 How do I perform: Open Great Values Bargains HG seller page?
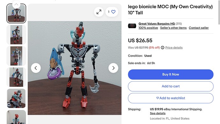[x=157, y=24]
